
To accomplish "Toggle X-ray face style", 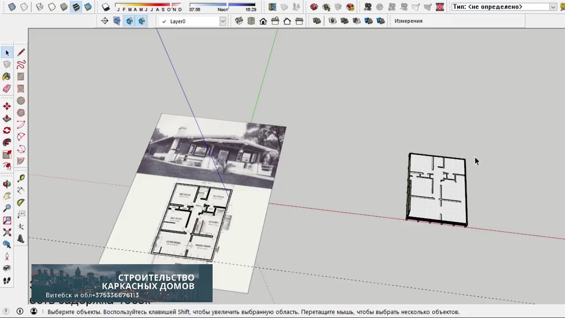I will pos(12,7).
